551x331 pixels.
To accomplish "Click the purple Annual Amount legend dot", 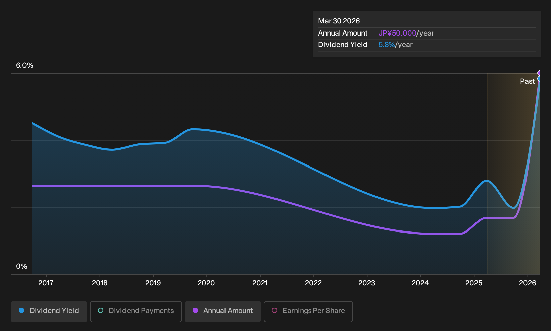I will click(195, 310).
